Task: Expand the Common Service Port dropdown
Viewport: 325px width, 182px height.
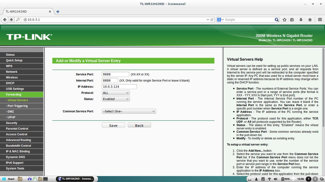Action: 129,111
